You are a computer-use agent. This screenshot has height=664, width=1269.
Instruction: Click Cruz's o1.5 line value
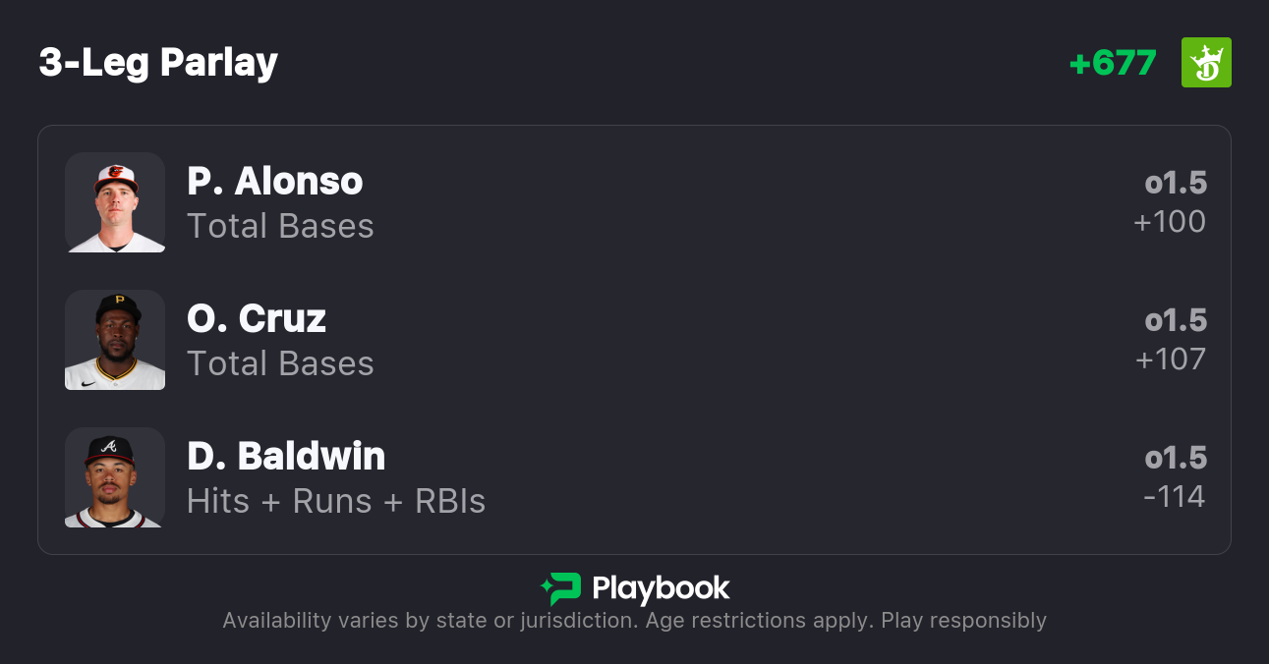(x=1176, y=321)
